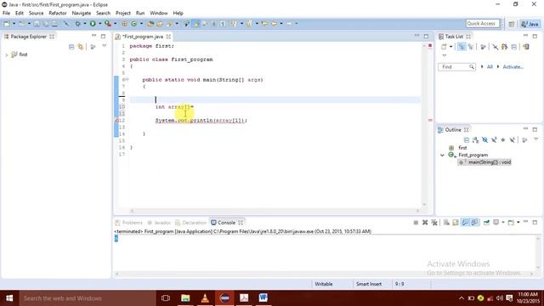Toggle Hide Non-Public Members in Outline
This screenshot has width=544, height=306.
pos(503,139)
